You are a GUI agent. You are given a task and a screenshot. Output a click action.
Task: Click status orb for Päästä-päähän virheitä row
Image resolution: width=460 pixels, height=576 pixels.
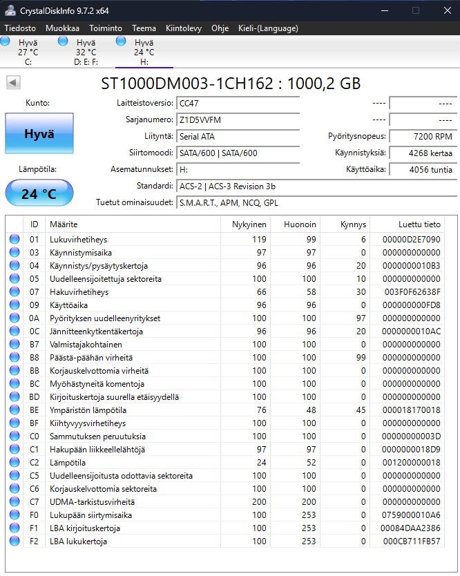click(x=15, y=358)
